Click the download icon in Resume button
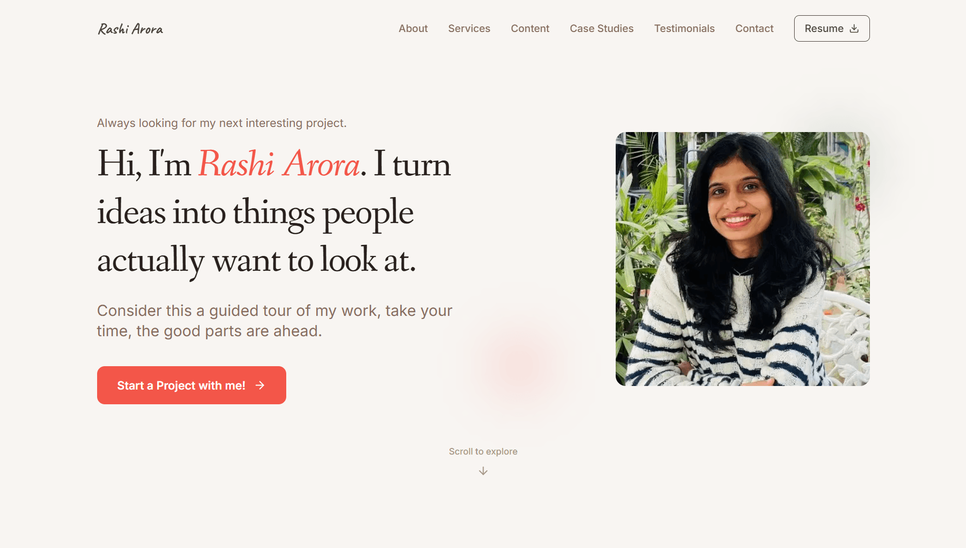 point(854,28)
